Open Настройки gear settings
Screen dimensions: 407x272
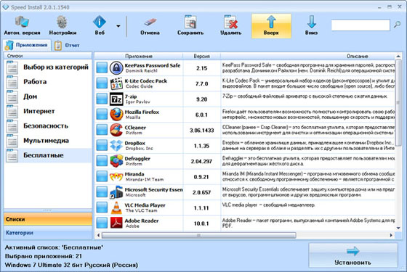(63, 25)
